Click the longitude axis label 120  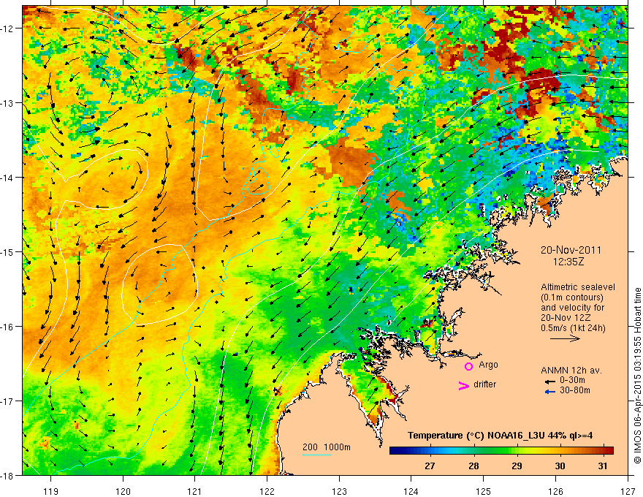123,491
